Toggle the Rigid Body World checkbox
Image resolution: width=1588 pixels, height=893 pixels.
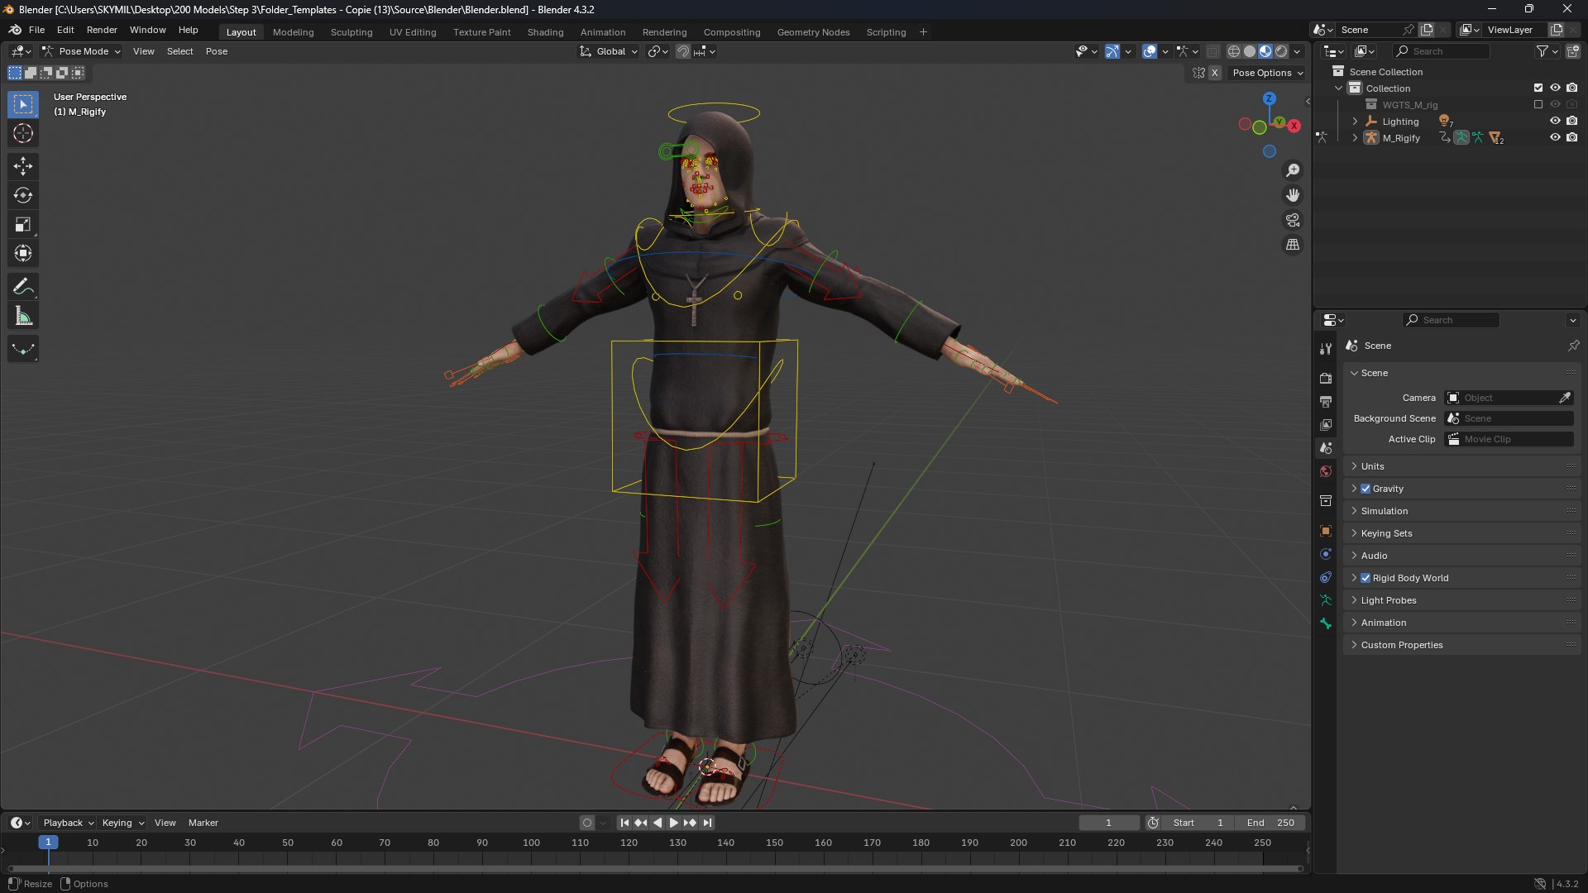1366,578
